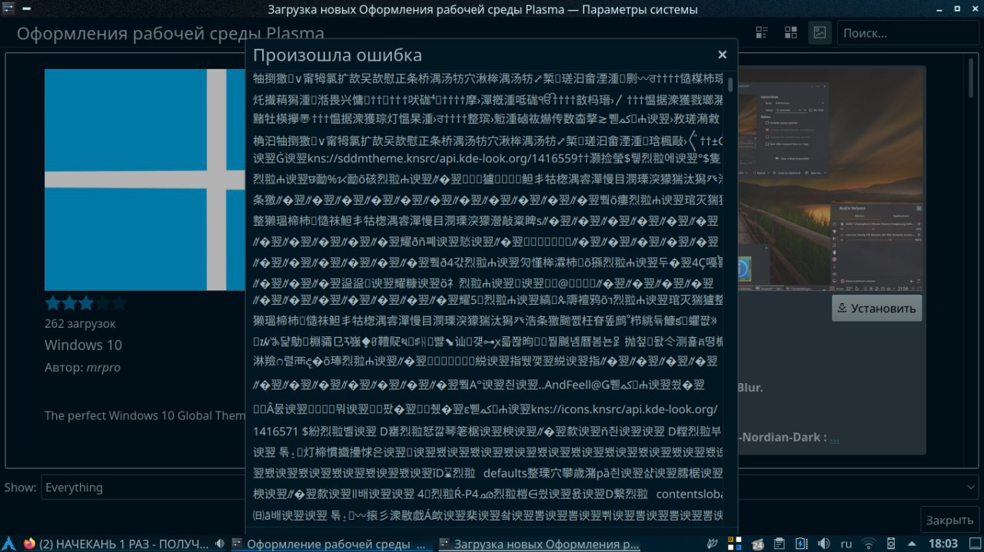The image size is (984, 552).
Task: Click the 'Show:' filter label
Action: click(x=21, y=488)
